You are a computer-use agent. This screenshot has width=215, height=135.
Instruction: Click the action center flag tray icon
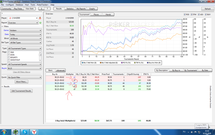coord(195,132)
